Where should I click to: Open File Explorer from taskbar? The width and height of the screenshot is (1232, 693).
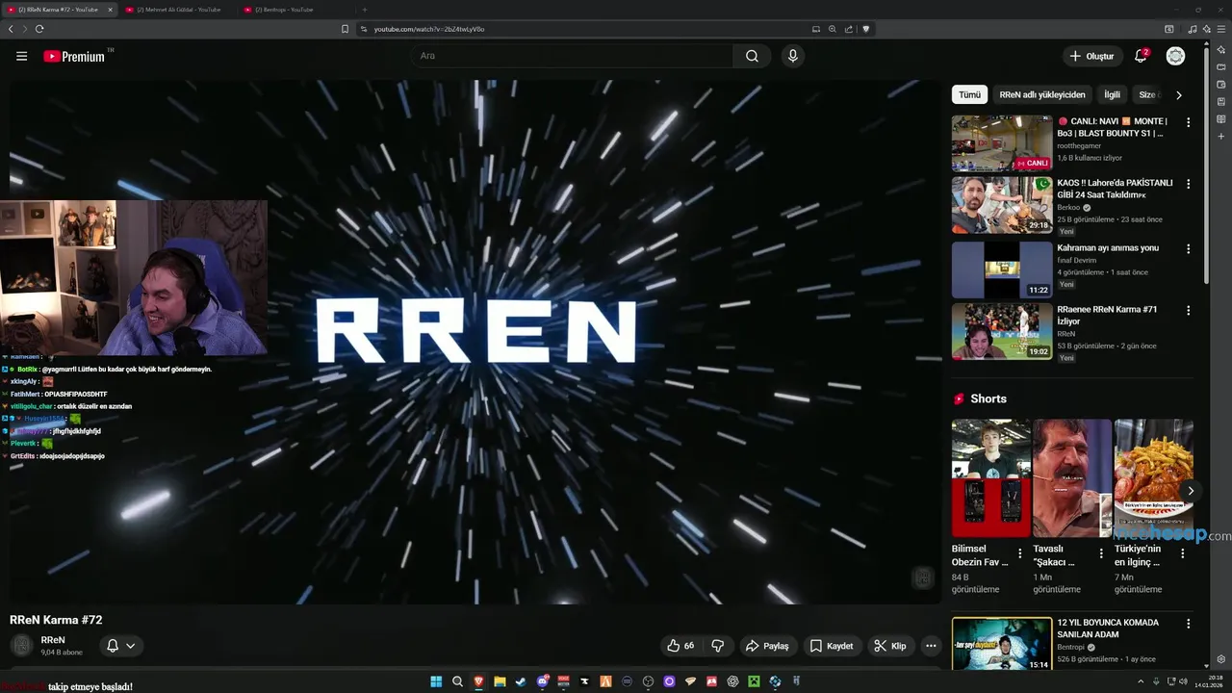tap(500, 681)
